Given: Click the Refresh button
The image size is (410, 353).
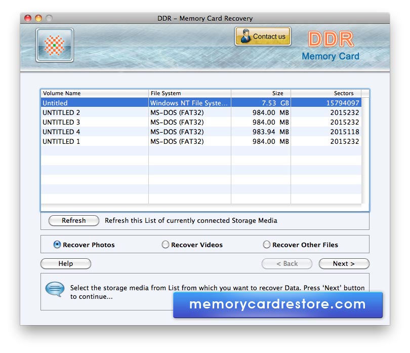Looking at the screenshot, I should tap(74, 220).
